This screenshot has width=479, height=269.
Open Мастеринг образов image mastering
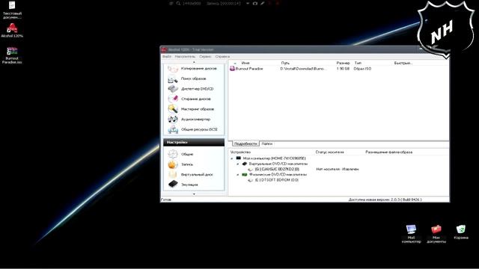[x=192, y=109]
